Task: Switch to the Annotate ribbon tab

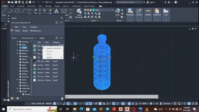Action: pyautogui.click(x=21, y=6)
